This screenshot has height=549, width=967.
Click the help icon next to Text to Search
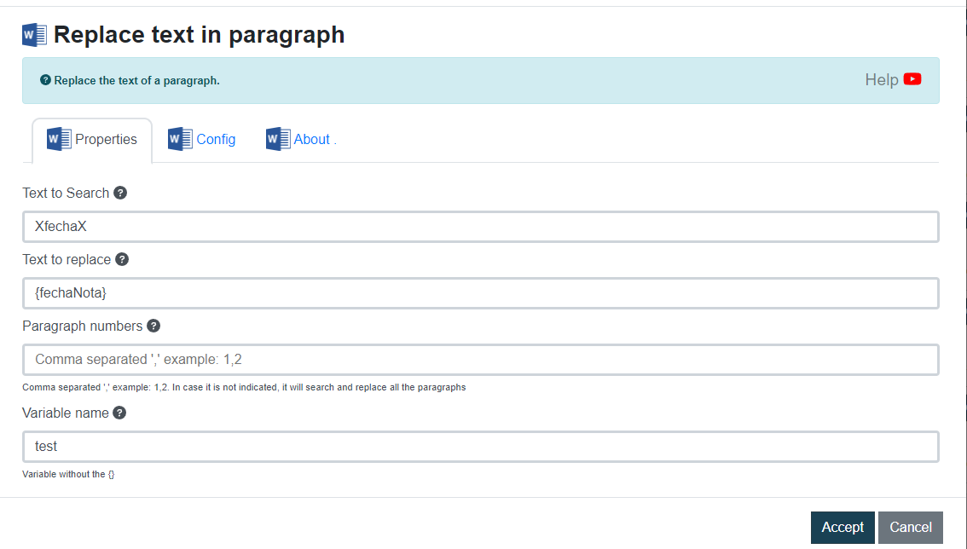(120, 193)
